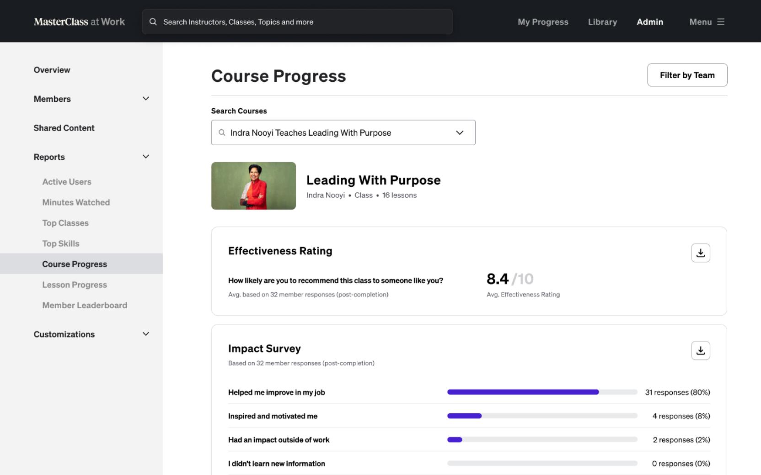761x475 pixels.
Task: Open the Lesson Progress report
Action: point(75,285)
